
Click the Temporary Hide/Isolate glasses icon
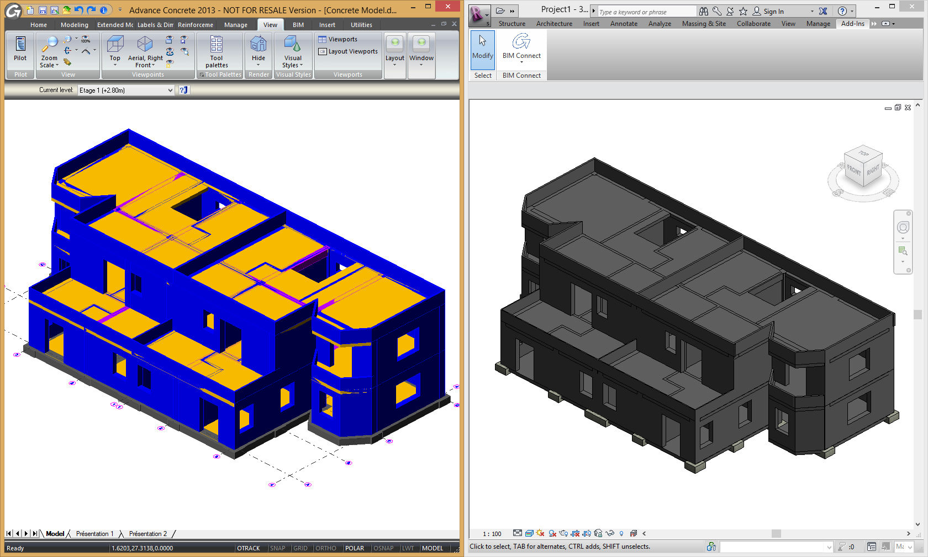coord(610,534)
